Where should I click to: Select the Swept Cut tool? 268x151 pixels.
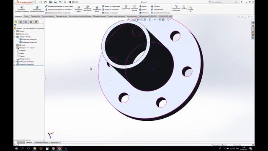coord(111,6)
